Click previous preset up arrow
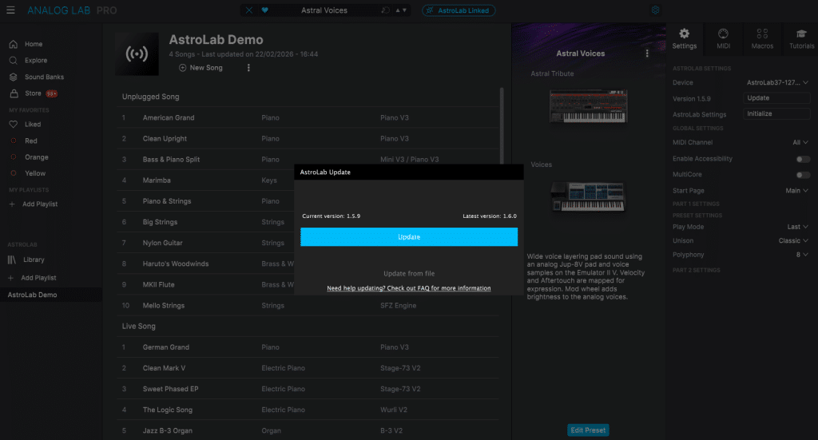 pyautogui.click(x=398, y=10)
